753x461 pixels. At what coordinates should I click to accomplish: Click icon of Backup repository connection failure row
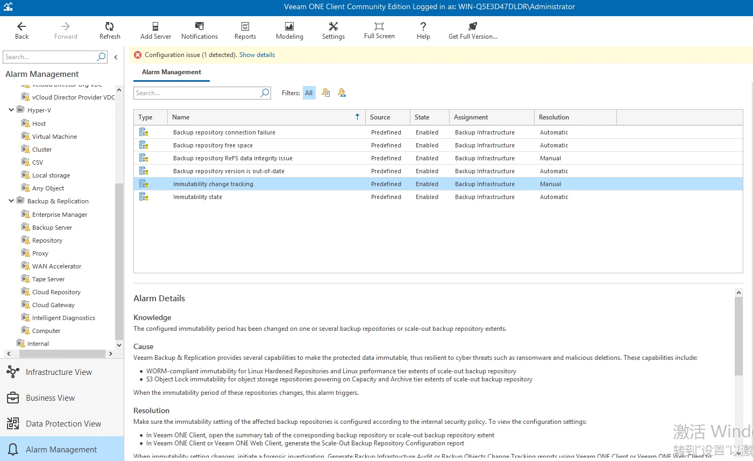point(144,132)
